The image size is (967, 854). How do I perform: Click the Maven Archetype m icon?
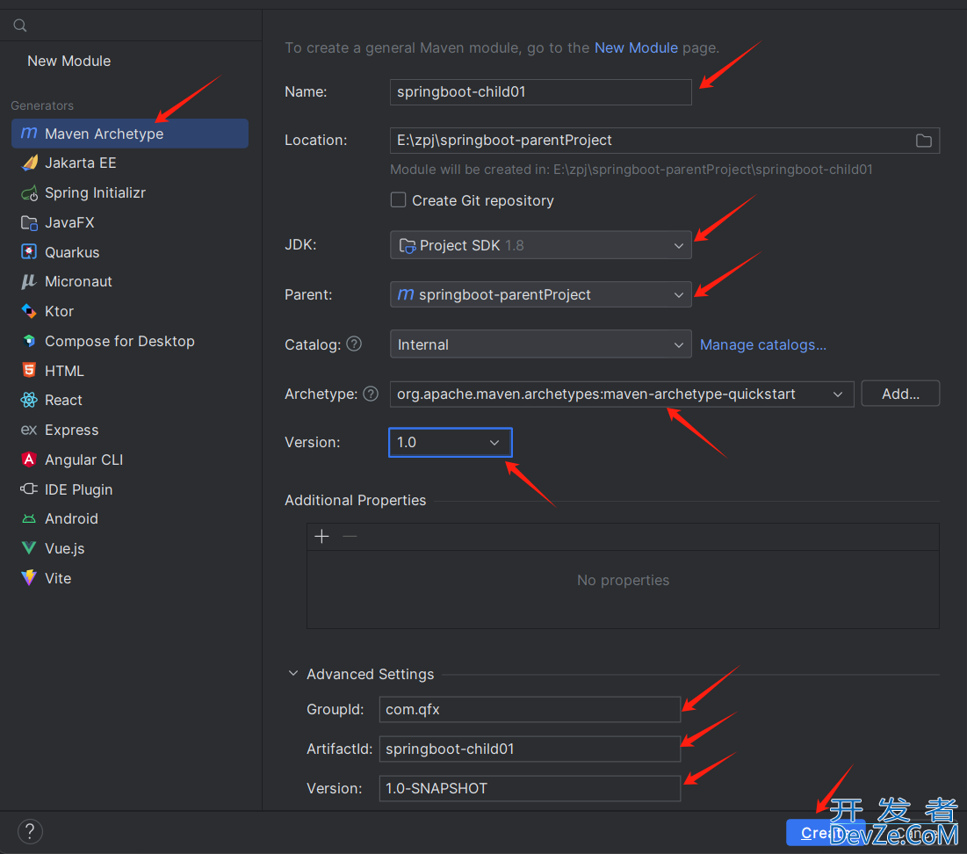[x=29, y=134]
